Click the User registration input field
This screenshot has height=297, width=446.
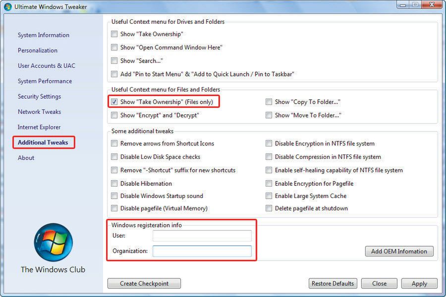(202, 236)
